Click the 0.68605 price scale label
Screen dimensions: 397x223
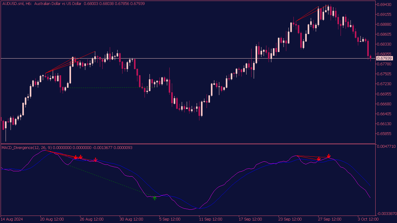[385, 34]
